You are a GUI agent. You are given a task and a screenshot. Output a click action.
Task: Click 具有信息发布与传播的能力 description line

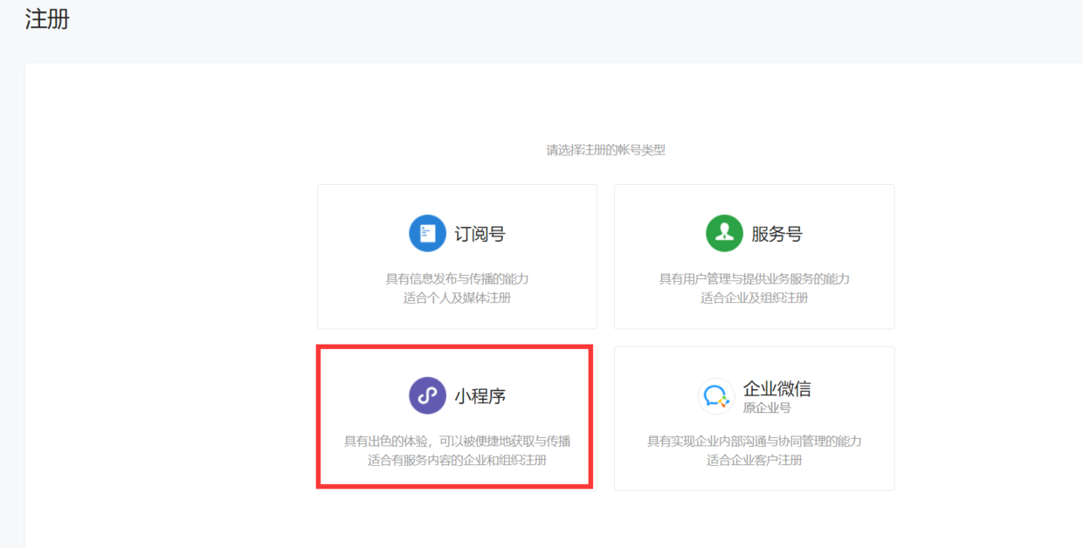click(458, 279)
